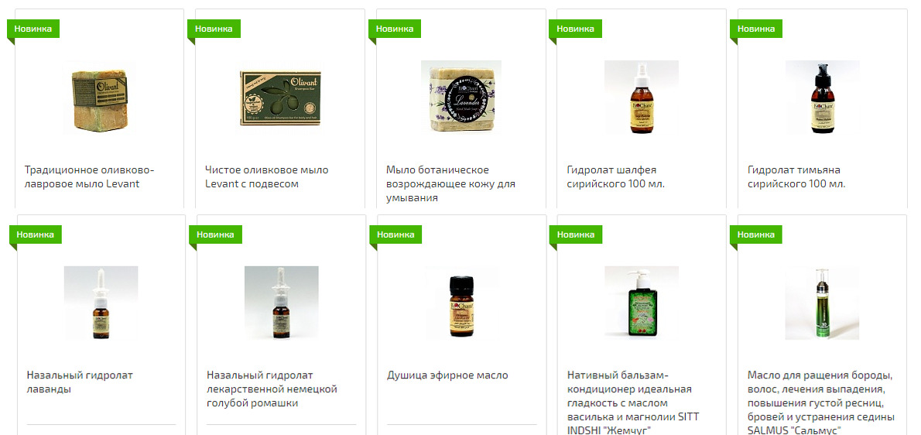
Task: Open the Lavender soap bar image
Action: pyautogui.click(x=461, y=97)
